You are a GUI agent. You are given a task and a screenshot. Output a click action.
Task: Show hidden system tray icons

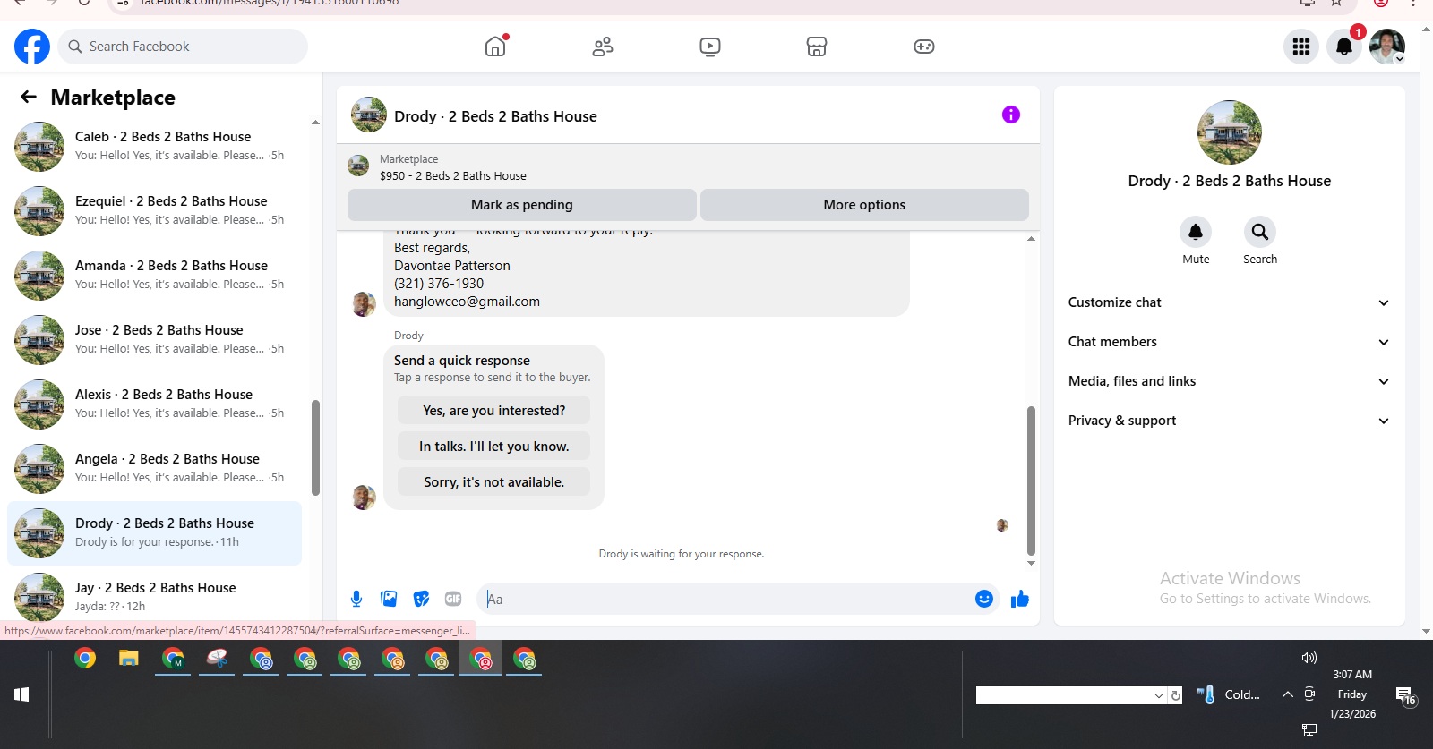(1288, 694)
